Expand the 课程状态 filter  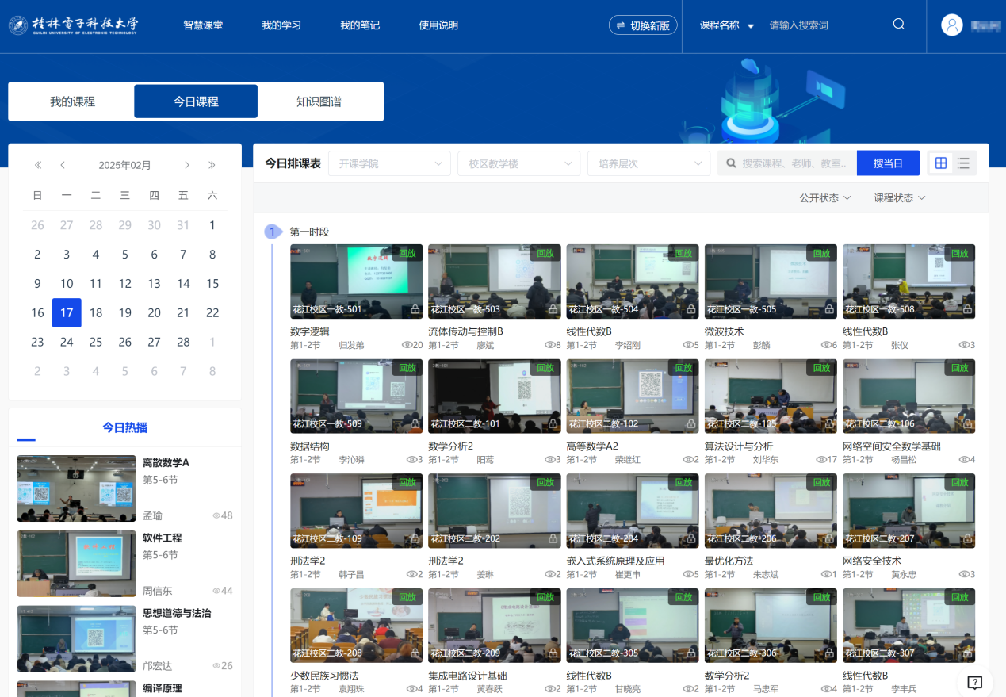(900, 197)
